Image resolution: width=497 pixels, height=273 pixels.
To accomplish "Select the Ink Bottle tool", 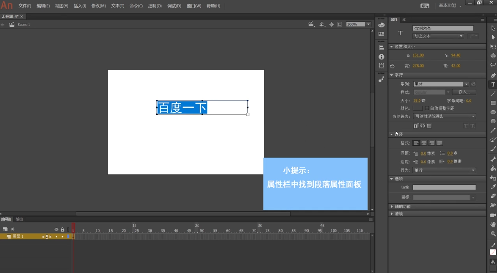I will click(493, 177).
